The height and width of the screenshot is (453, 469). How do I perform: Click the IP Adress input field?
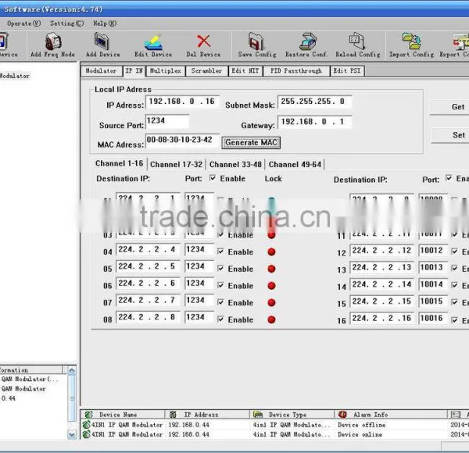tap(182, 102)
